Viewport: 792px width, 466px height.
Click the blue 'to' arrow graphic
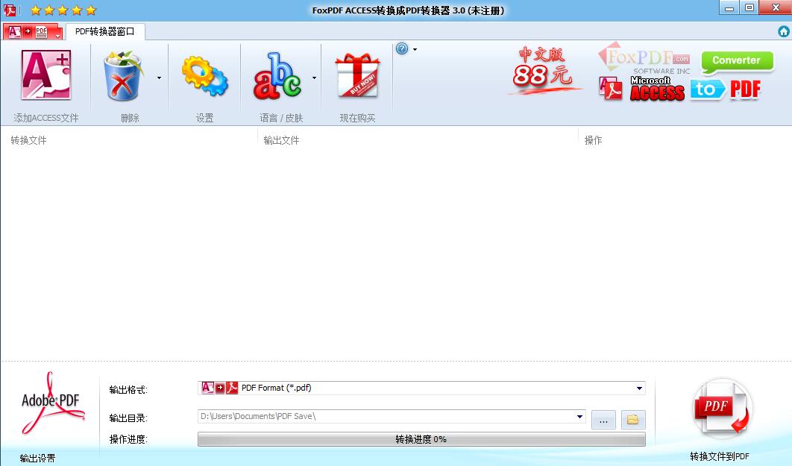coord(708,90)
